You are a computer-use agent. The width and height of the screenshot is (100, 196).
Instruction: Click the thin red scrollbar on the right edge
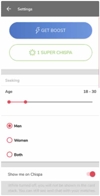tap(99, 53)
